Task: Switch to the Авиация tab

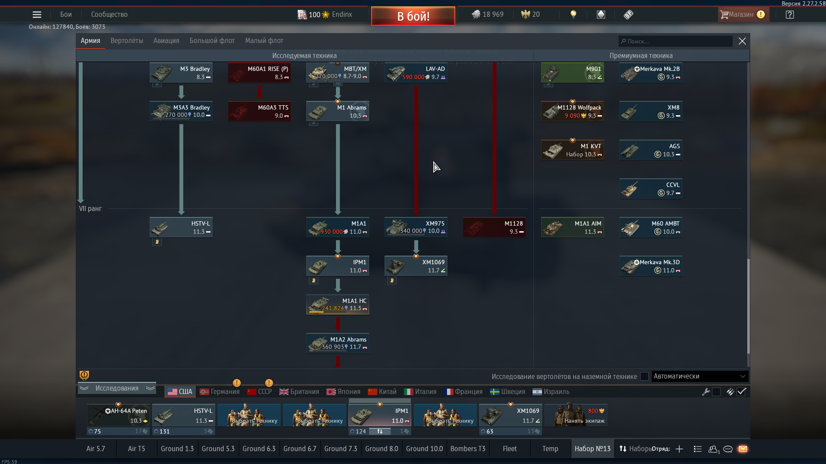Action: coord(166,41)
